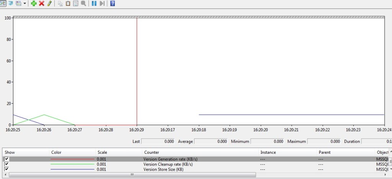The width and height of the screenshot is (392, 179).
Task: Click the Paste Counter List clipboard icon
Action: click(68, 3)
